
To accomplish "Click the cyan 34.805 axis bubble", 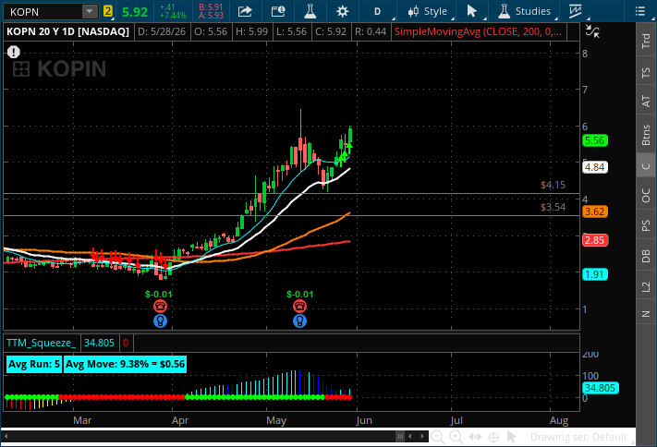I will (x=600, y=388).
